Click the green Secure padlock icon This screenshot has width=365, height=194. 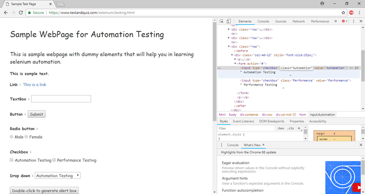pos(29,13)
